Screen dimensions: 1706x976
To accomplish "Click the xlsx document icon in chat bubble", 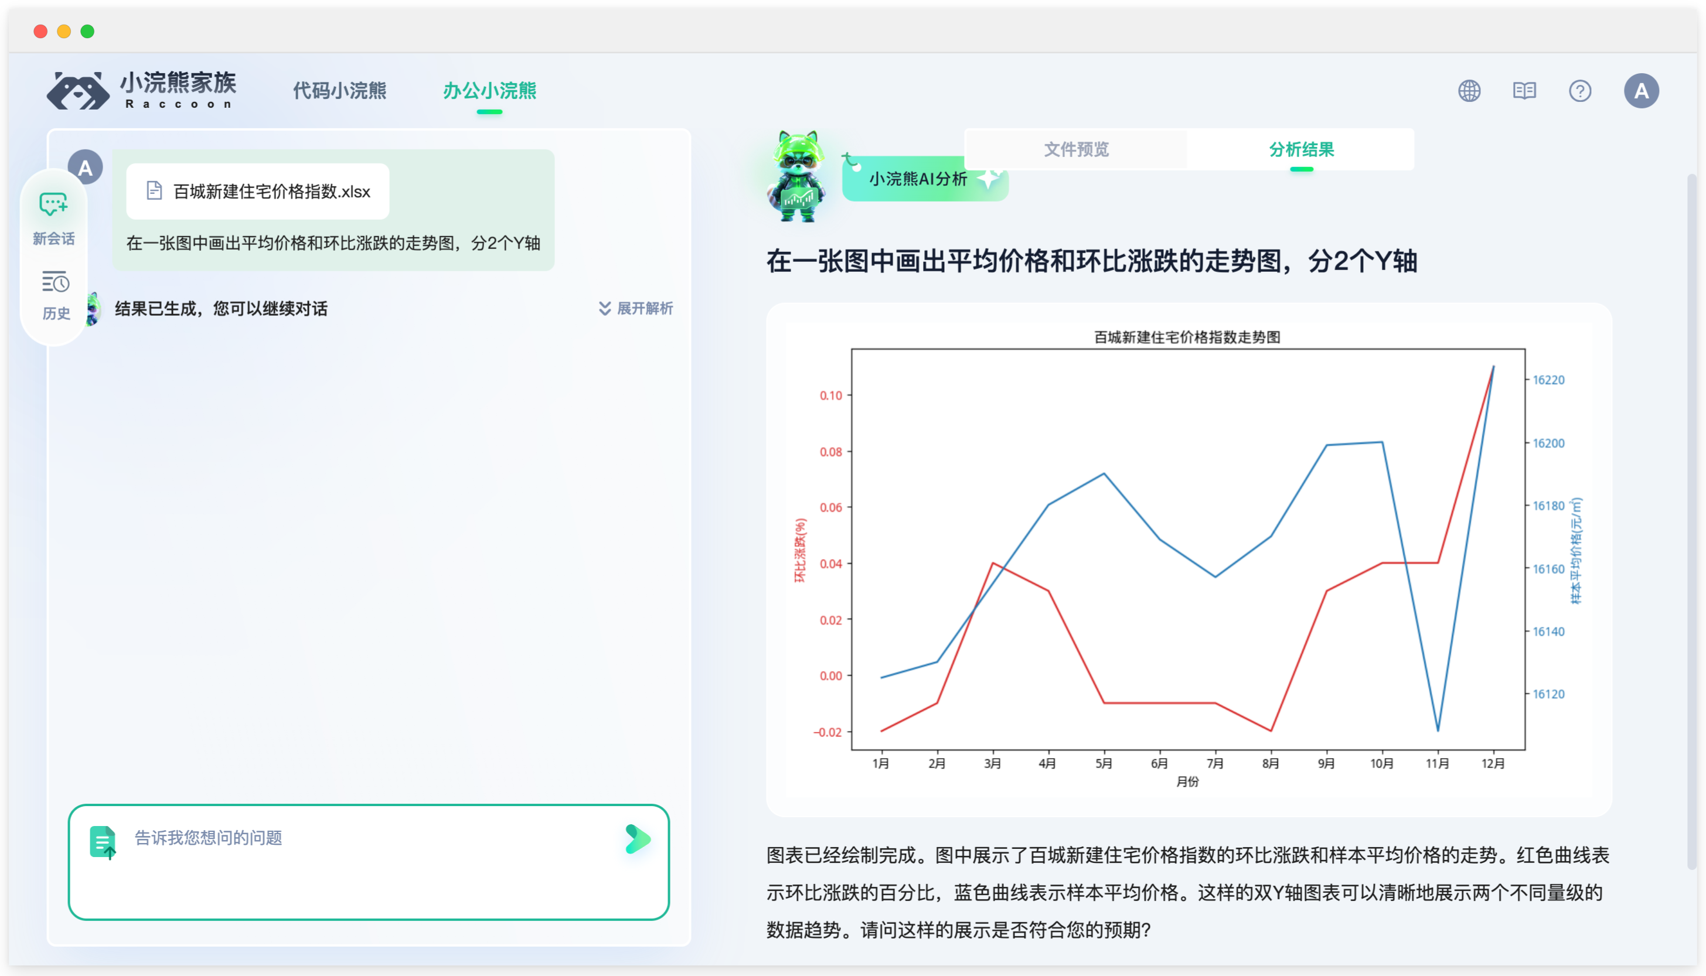I will tap(155, 191).
